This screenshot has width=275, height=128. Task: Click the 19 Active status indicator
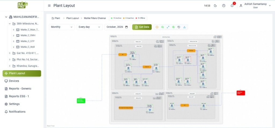click(x=116, y=18)
